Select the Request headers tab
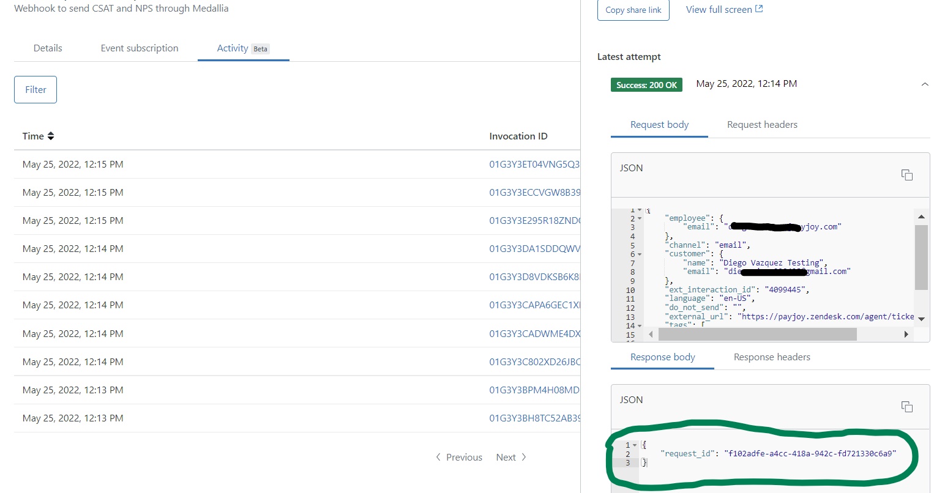 pos(762,125)
